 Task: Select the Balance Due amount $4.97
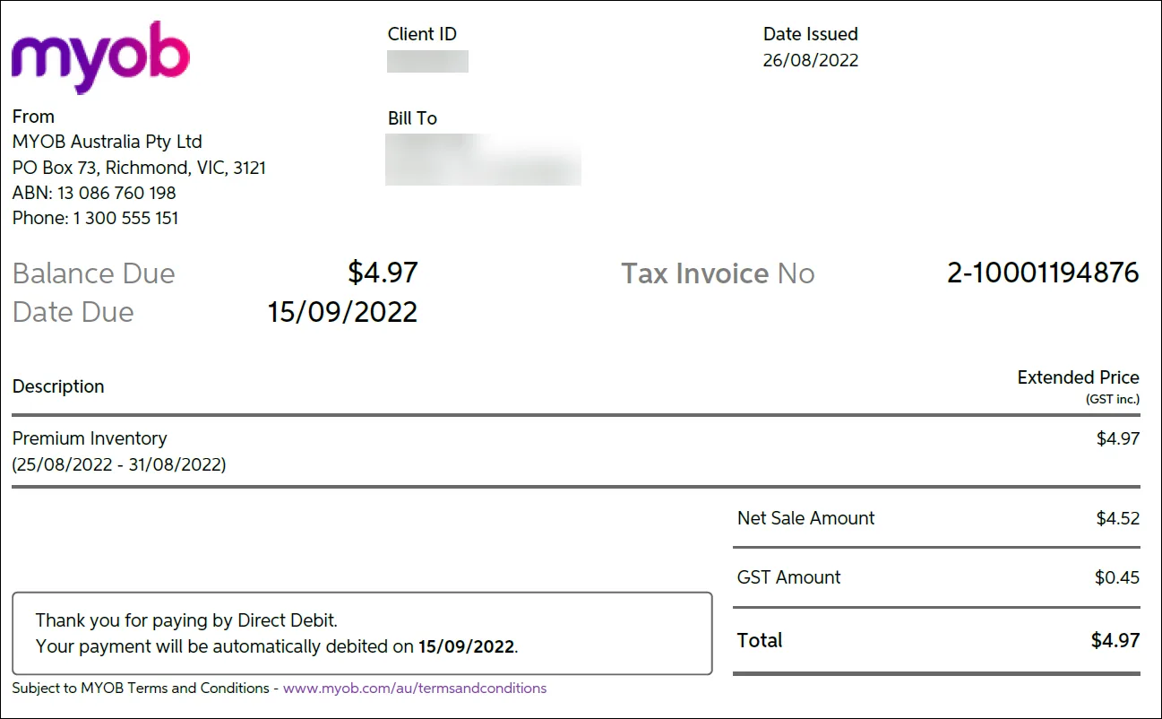pos(383,273)
